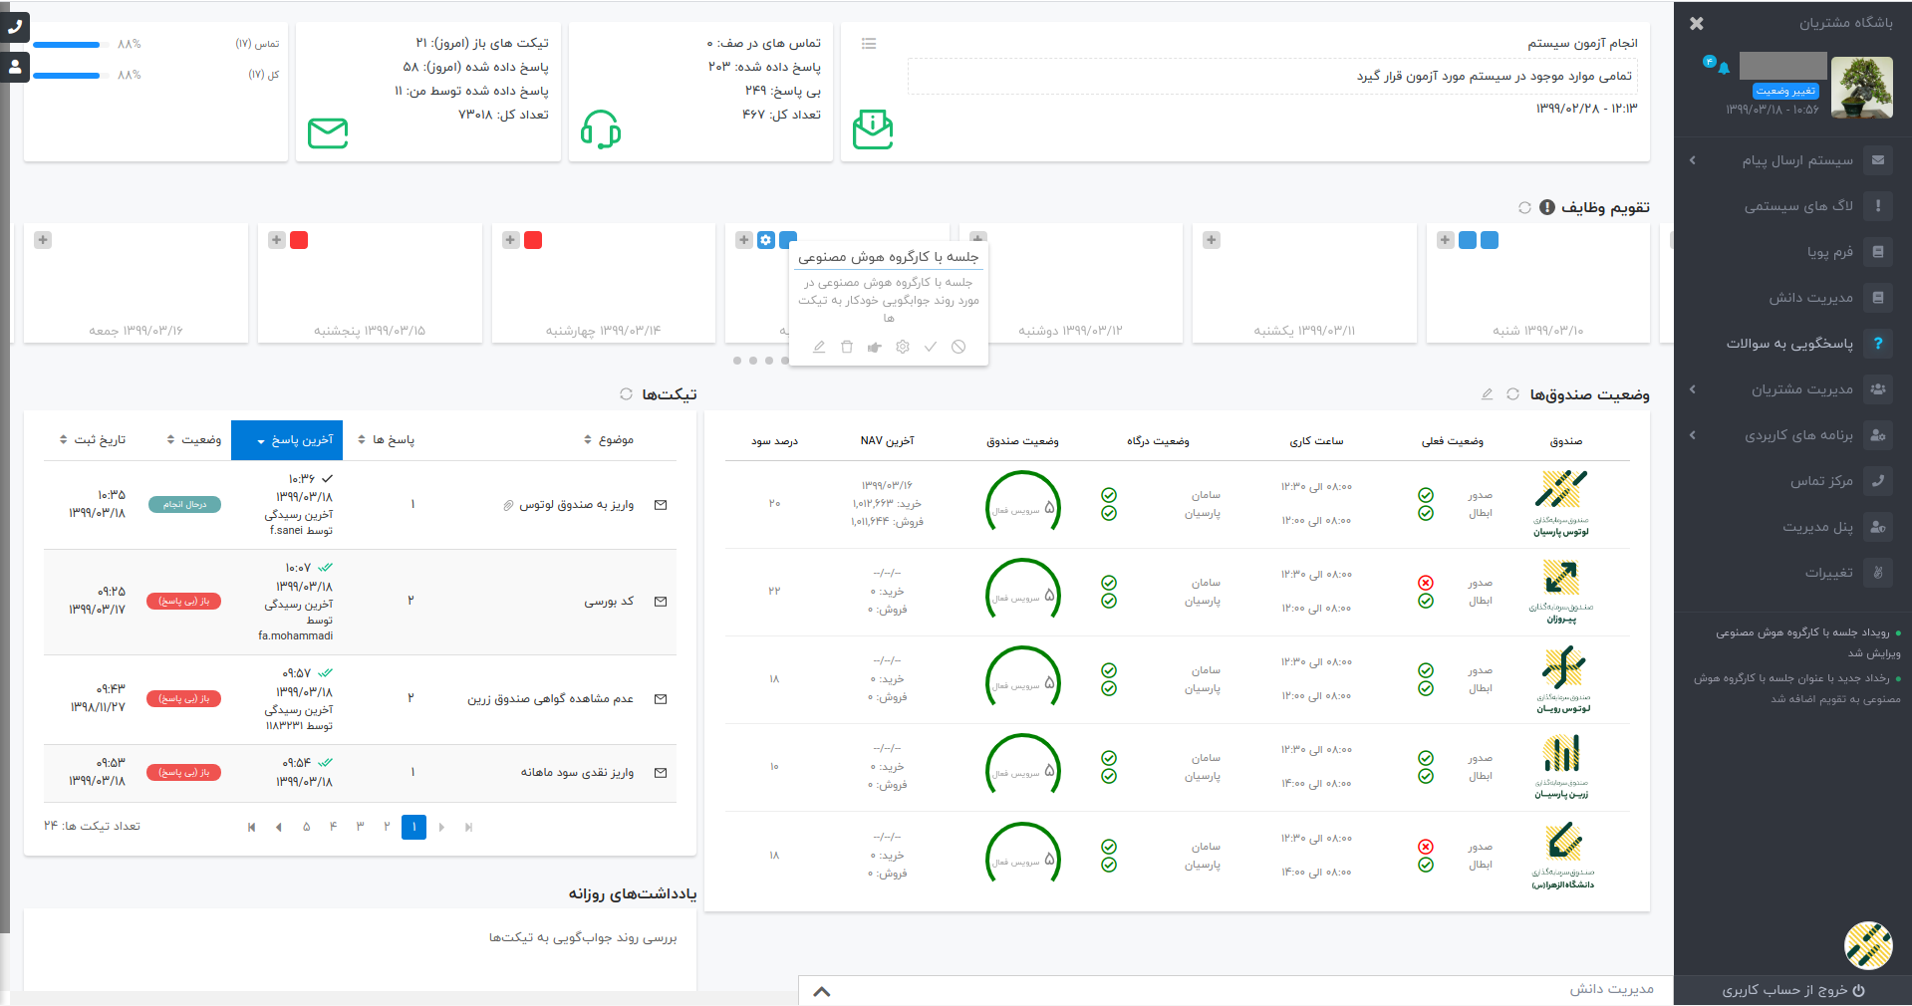Expand the bottom مدیریت دانش panel using the up chevron
This screenshot has height=1006, width=1912.
pos(822,991)
